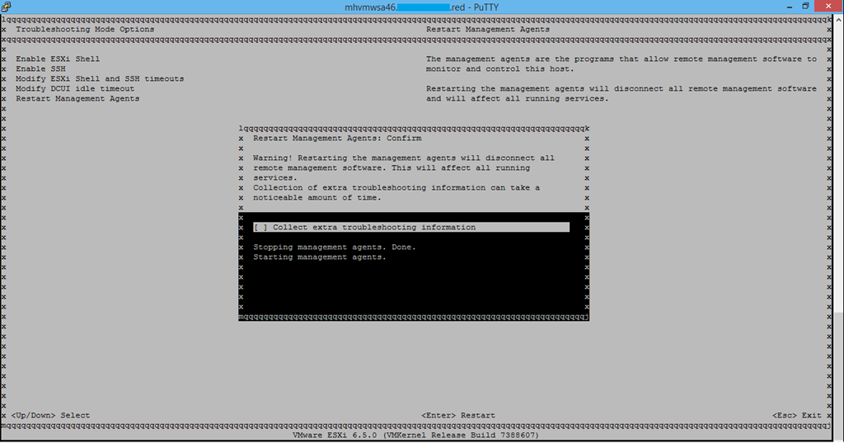Click the scrollbar up arrow
The width and height of the screenshot is (844, 448).
[838, 18]
